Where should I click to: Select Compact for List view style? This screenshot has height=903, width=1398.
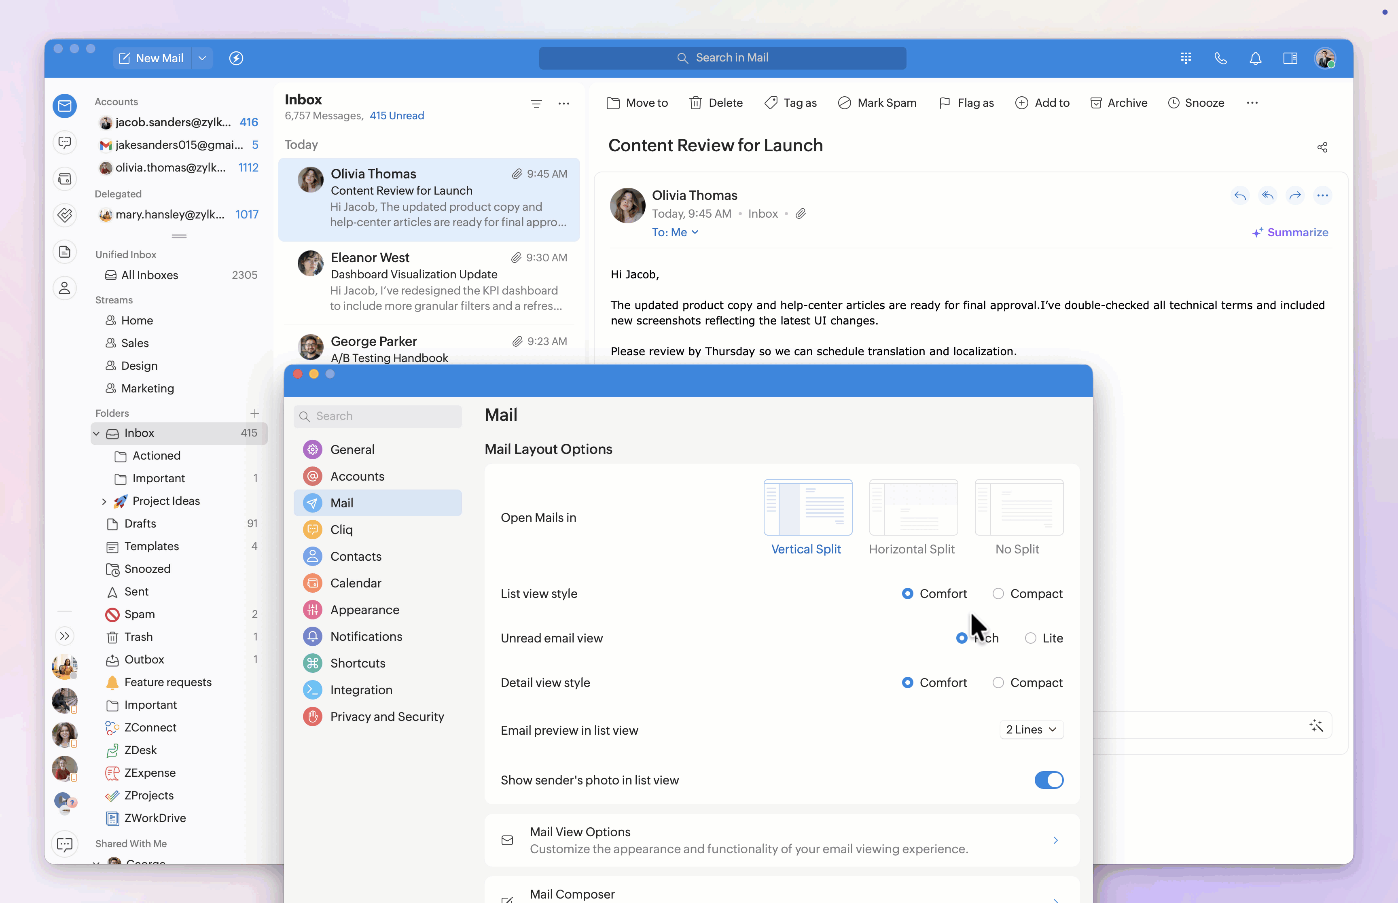tap(998, 594)
